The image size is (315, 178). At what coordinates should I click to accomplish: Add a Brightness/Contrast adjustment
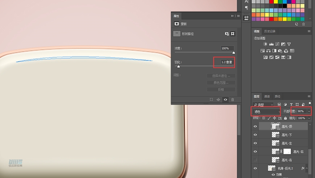click(265, 44)
